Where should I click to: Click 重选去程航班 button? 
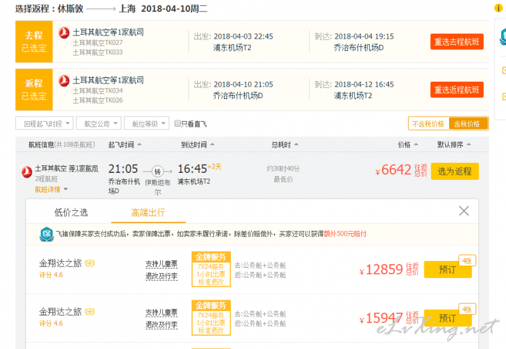coord(457,42)
